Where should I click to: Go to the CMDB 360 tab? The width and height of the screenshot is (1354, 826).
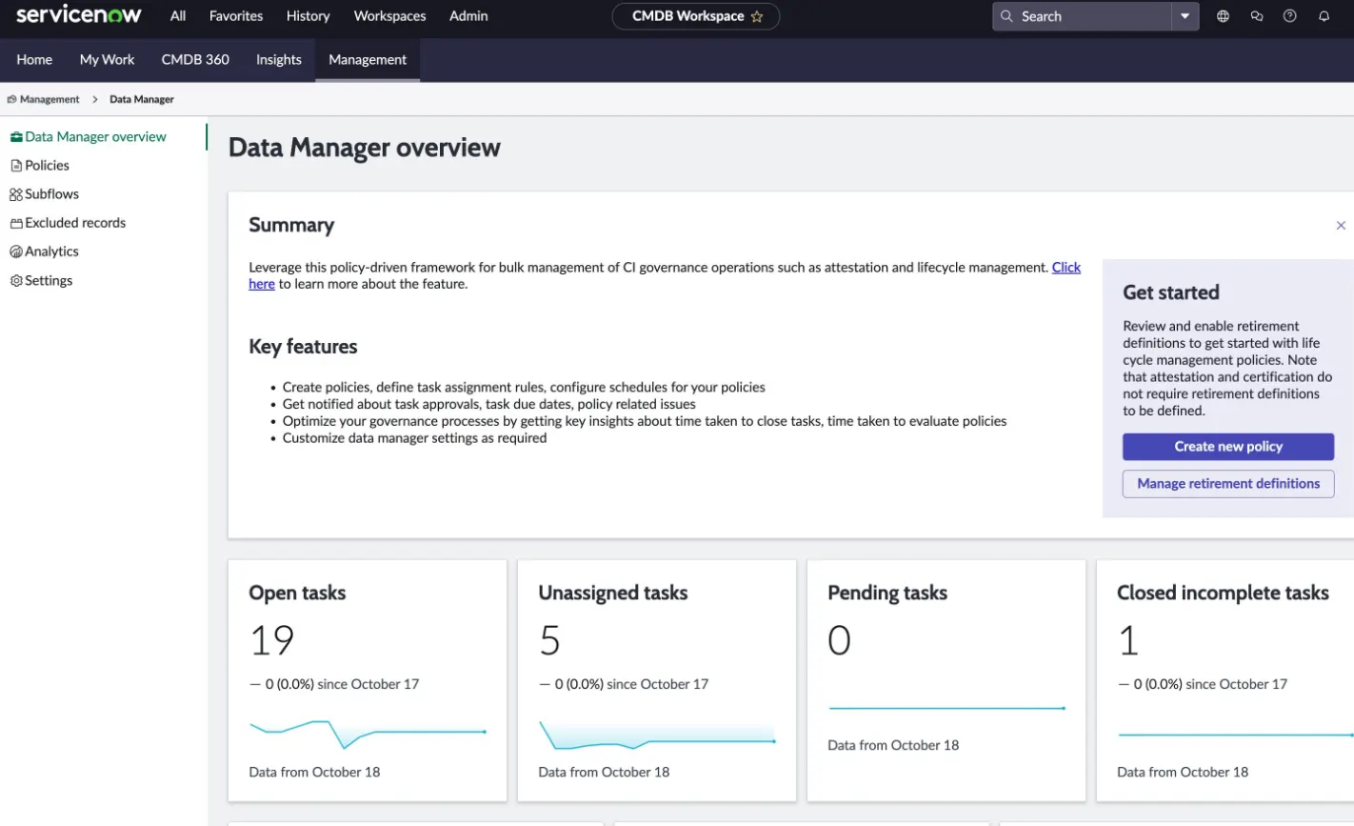195,59
